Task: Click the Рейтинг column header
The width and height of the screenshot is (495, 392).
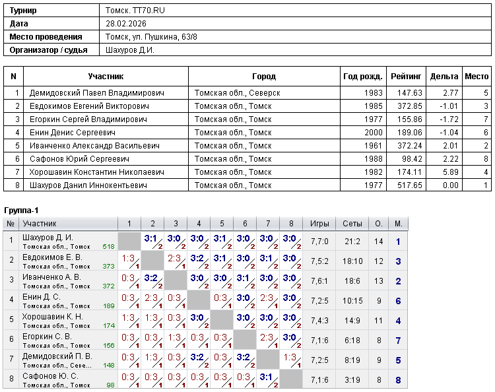Action: (x=406, y=77)
